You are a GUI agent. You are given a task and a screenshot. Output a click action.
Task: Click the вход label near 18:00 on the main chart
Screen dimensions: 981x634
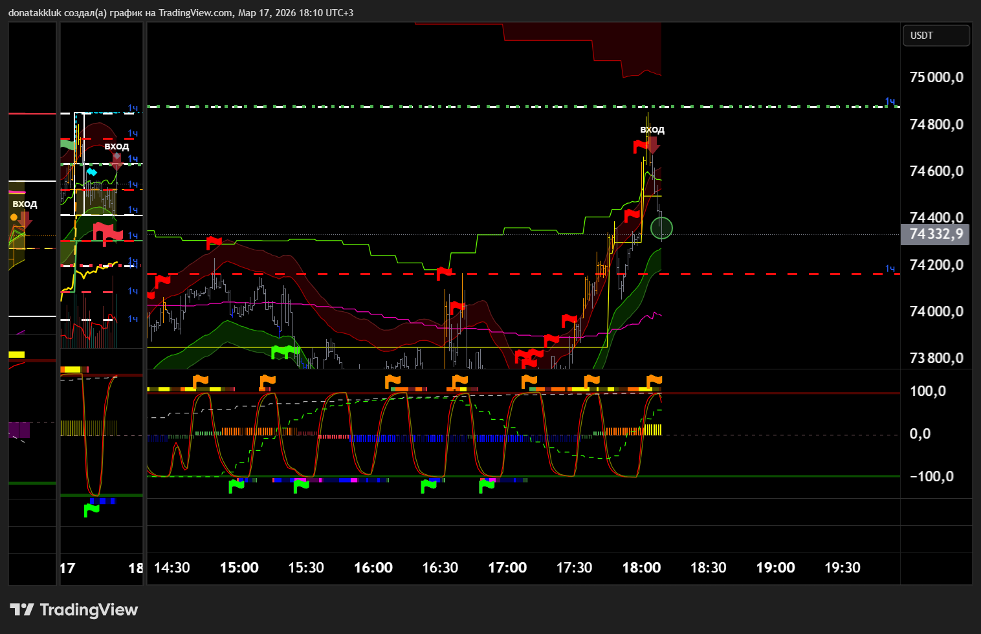pyautogui.click(x=652, y=129)
